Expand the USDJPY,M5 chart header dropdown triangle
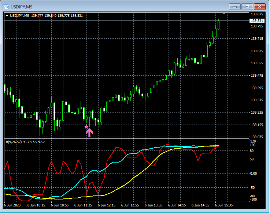This screenshot has width=270, height=213. (x=7, y=16)
